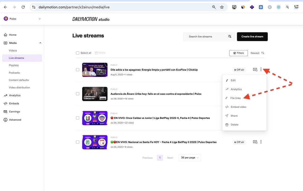This screenshot has width=303, height=191.
Task: Open the Once Caldas vs Junior thumbnail
Action: tap(95, 118)
